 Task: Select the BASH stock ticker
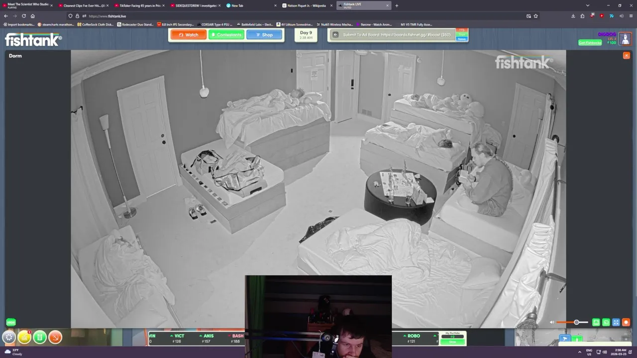pos(235,339)
